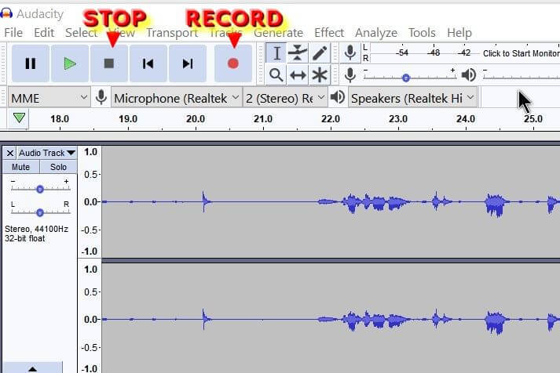This screenshot has height=373, width=560.
Task: Solo the Audio Track
Action: pyautogui.click(x=58, y=167)
